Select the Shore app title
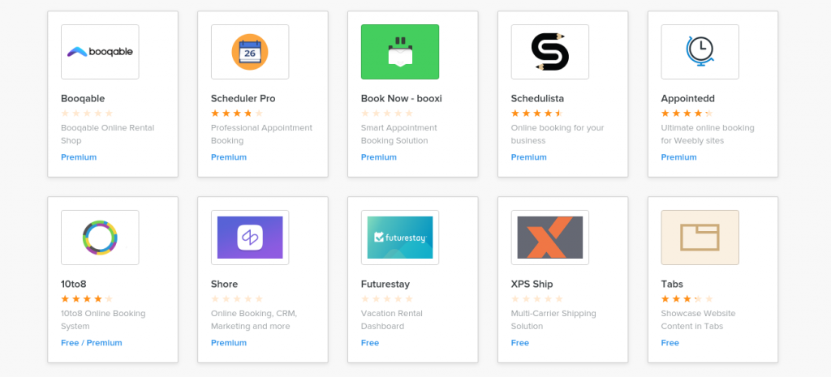The width and height of the screenshot is (831, 377). [x=224, y=285]
